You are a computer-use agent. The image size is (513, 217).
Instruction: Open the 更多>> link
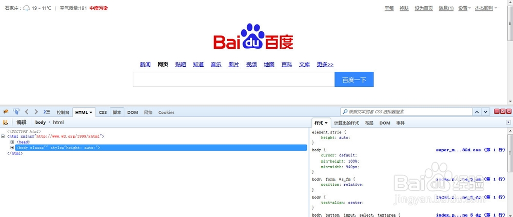pos(325,65)
